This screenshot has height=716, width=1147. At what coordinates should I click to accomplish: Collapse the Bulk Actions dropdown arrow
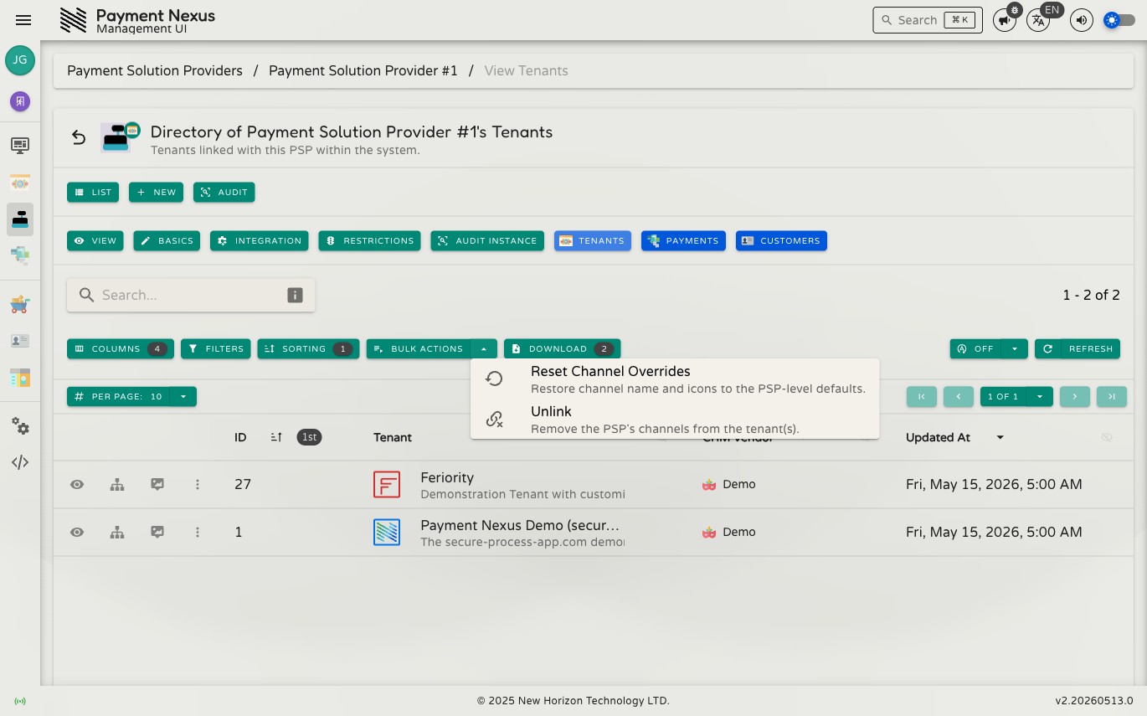484,348
